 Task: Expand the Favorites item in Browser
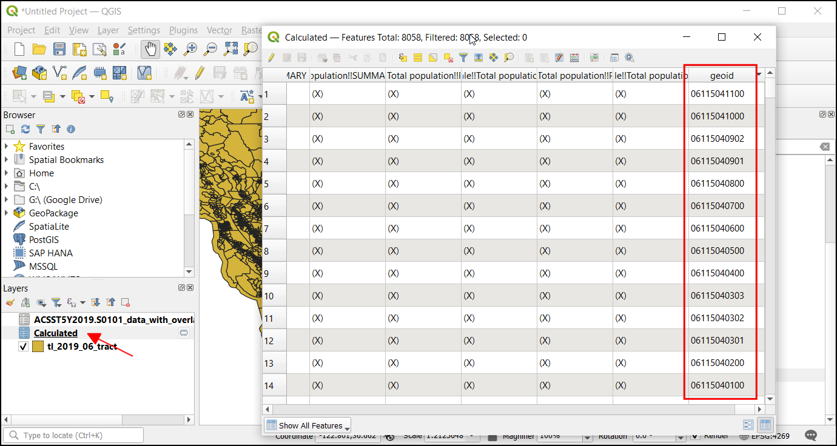tap(7, 147)
